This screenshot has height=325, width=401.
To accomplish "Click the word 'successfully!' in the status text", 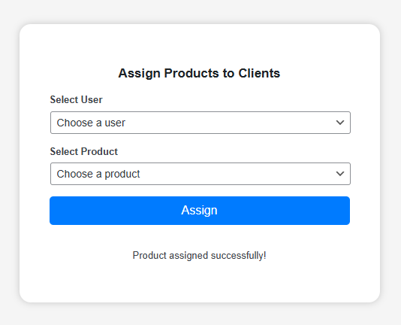I will click(239, 256).
